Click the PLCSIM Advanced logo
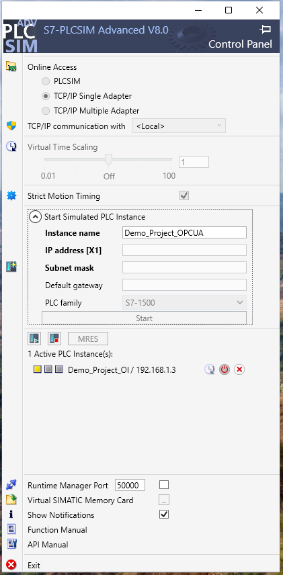The image size is (283, 575). pyautogui.click(x=21, y=36)
